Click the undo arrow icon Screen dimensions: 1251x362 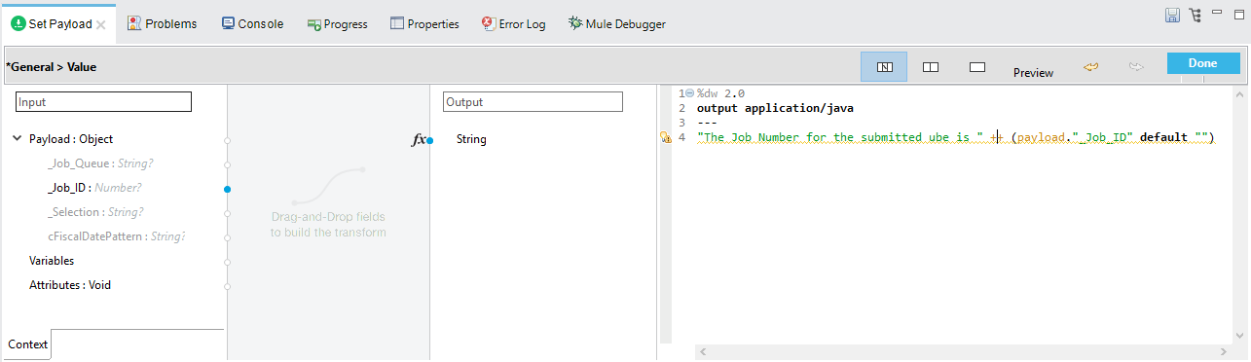pos(1091,66)
